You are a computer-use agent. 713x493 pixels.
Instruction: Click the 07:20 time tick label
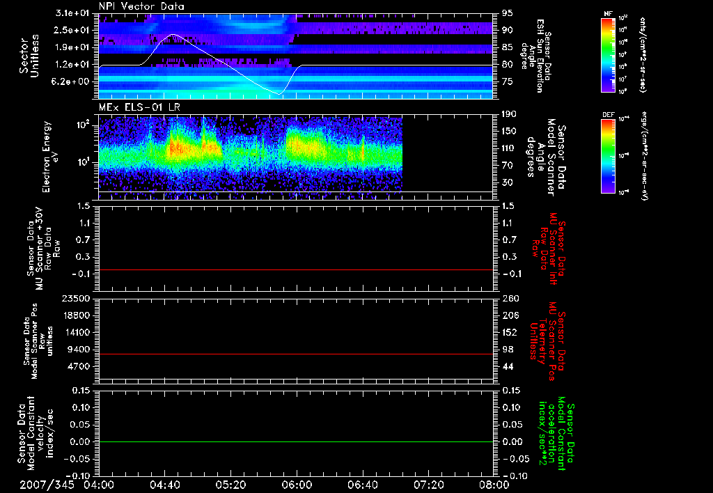[x=428, y=485]
